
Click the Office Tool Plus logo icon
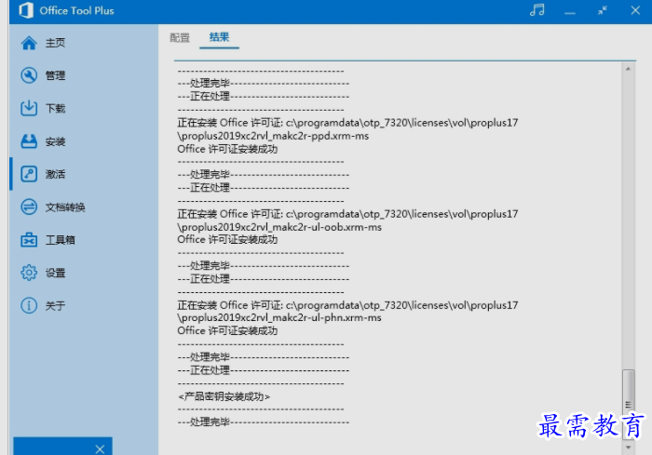(x=26, y=10)
